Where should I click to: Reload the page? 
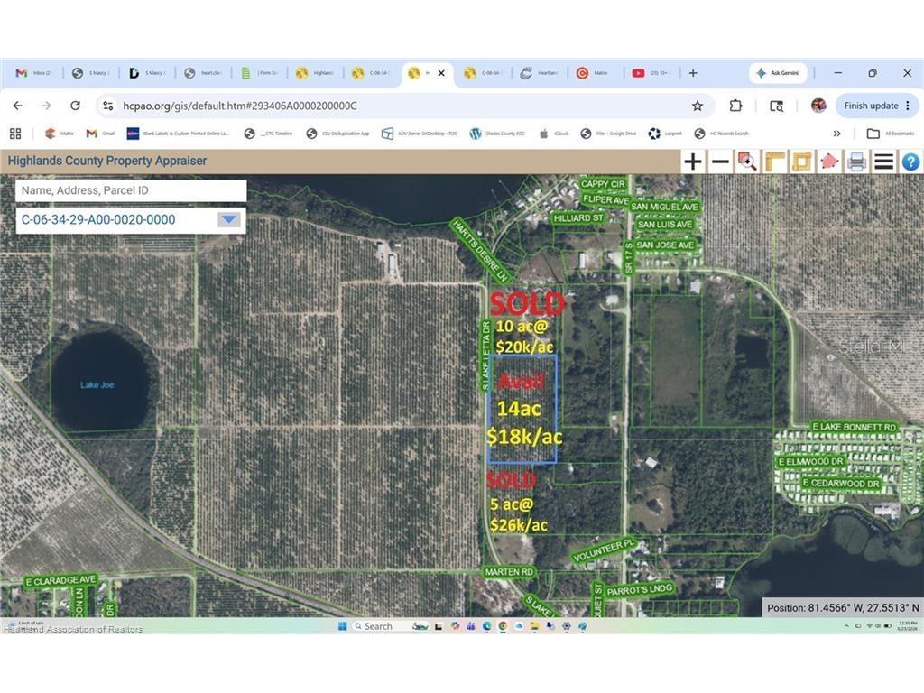(x=75, y=106)
